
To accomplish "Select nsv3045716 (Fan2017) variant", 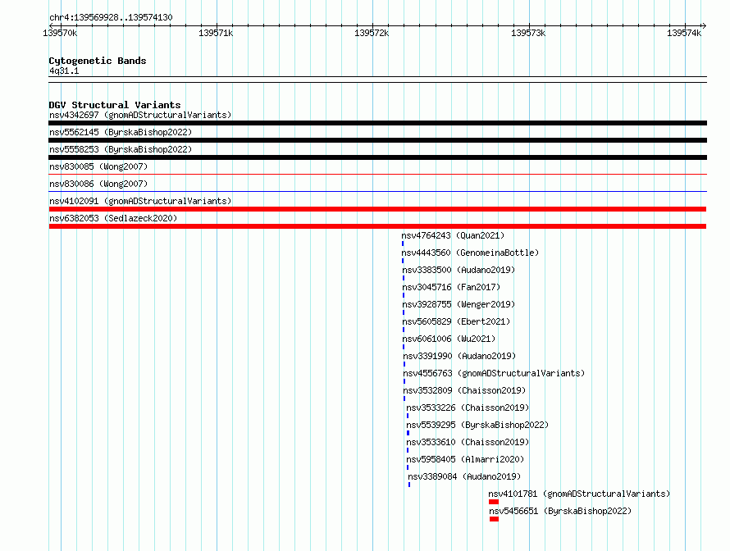I will click(451, 287).
